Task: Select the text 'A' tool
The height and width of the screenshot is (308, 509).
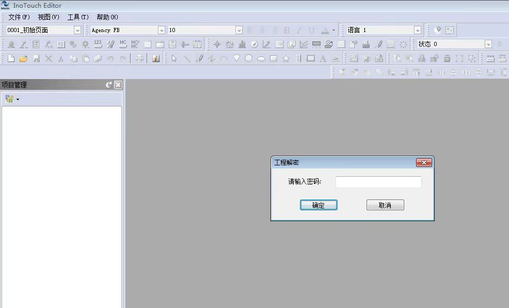Action: pos(323,58)
